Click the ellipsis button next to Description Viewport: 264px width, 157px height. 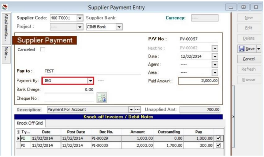coord(138,109)
